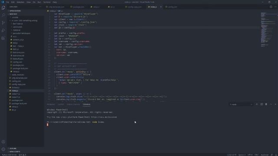The height and width of the screenshot is (156, 278).
Task: Open the Source Control view
Action: [x=3, y=23]
